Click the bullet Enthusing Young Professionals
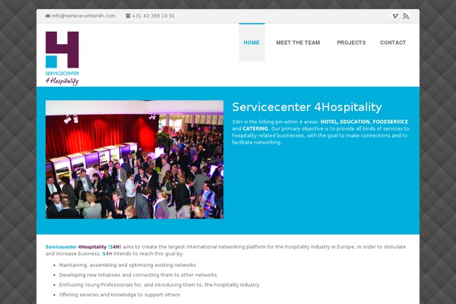 point(159,285)
